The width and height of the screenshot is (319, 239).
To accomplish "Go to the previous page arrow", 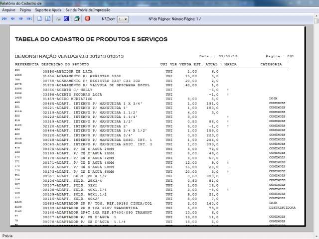I will [13, 19].
